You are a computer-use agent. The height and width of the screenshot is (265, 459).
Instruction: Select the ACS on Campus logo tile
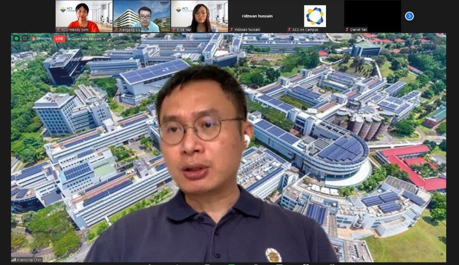tap(315, 16)
